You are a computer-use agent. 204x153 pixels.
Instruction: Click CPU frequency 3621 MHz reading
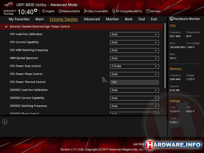click(x=175, y=36)
